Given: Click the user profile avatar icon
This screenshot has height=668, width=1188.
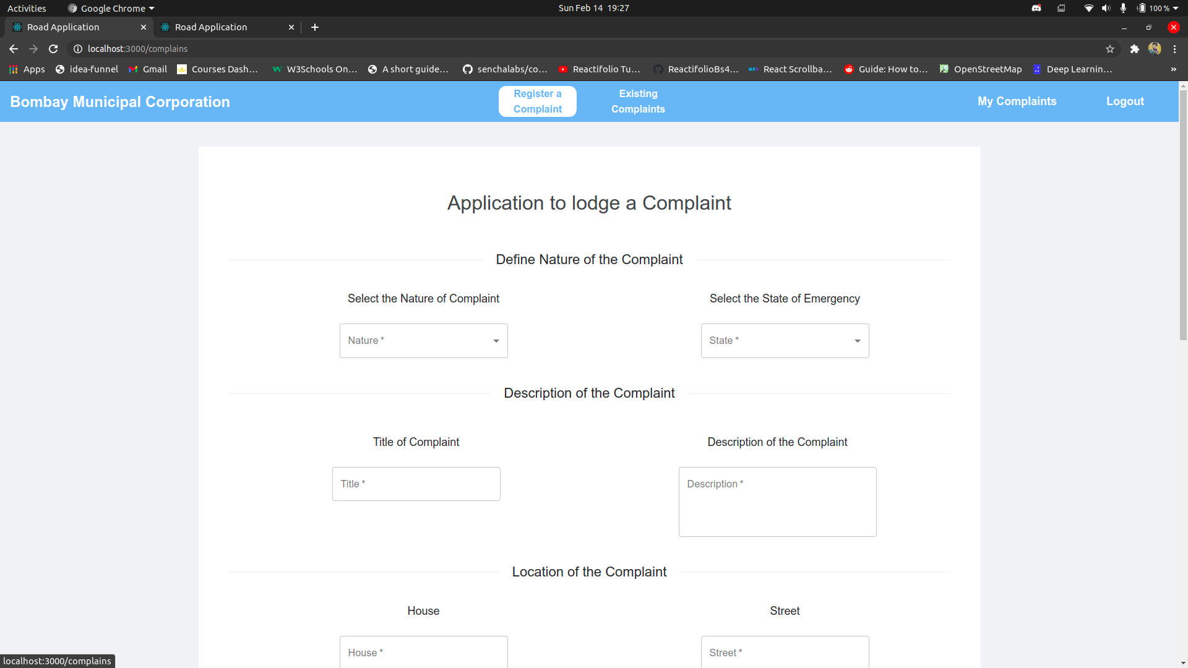Looking at the screenshot, I should tap(1154, 49).
